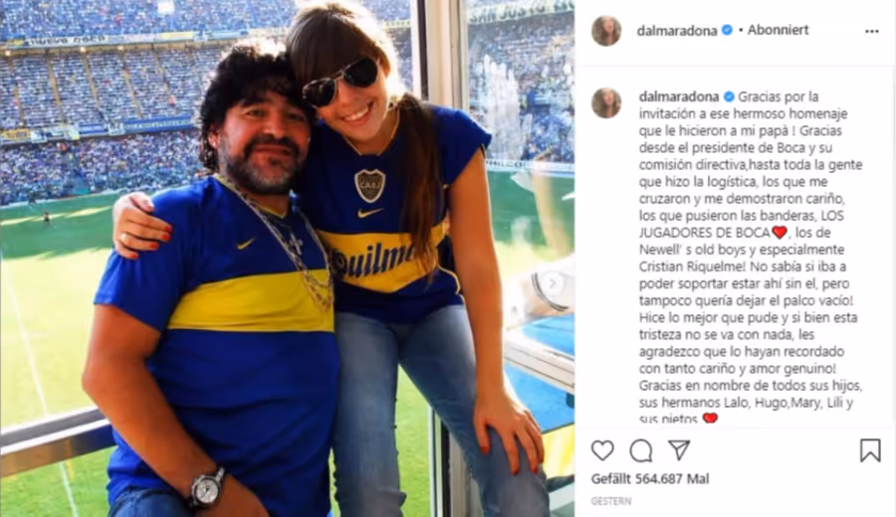Viewport: 896px width, 517px height.
Task: Open the three-dots more options menu
Action: pos(871,32)
